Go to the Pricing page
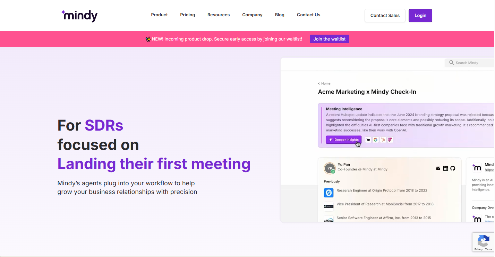Screen dimensions: 495x257 click(x=187, y=15)
